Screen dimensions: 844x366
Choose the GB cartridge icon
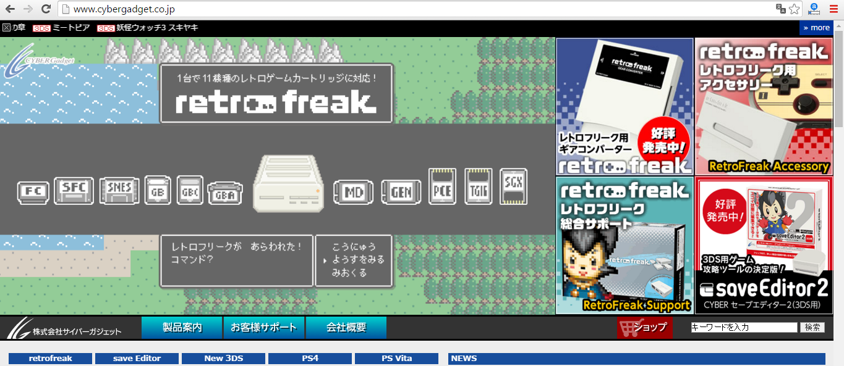pos(158,190)
